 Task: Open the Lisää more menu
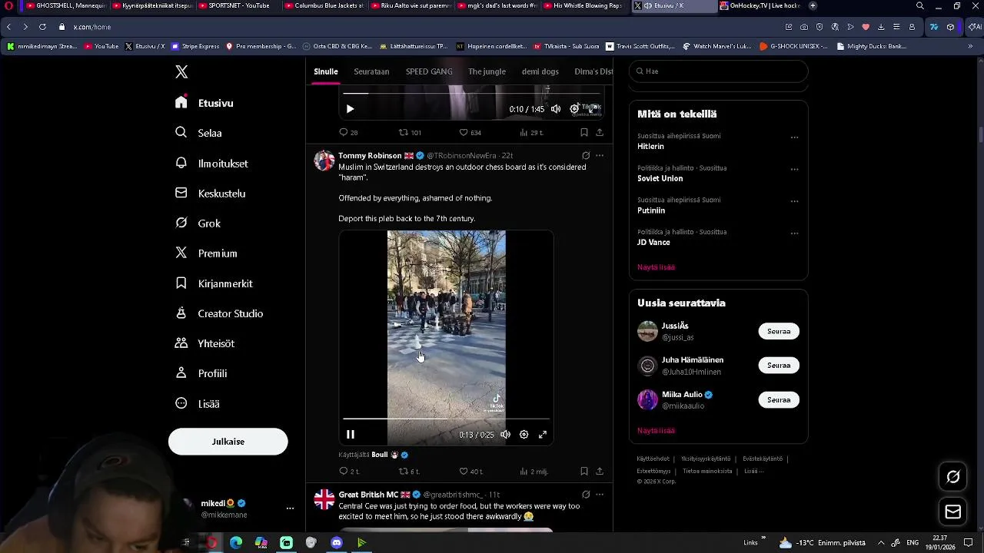click(x=198, y=403)
